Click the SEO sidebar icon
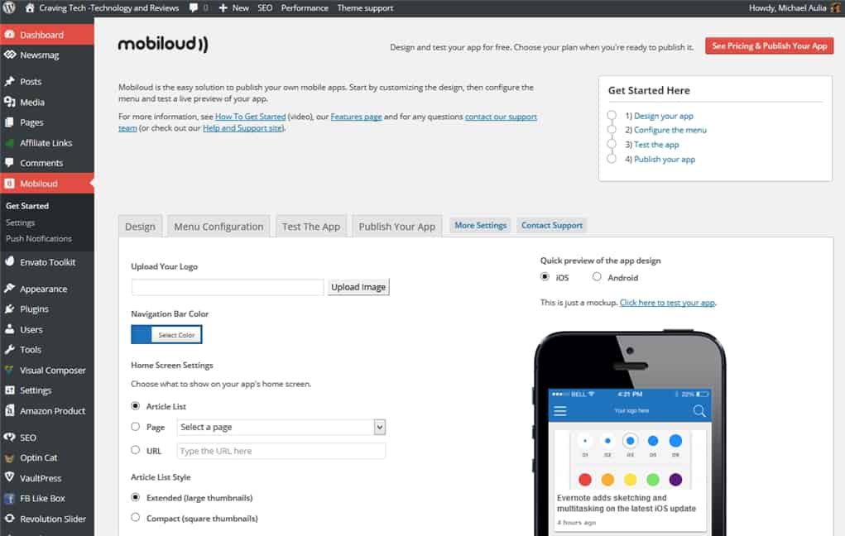This screenshot has height=536, width=845. click(9, 437)
